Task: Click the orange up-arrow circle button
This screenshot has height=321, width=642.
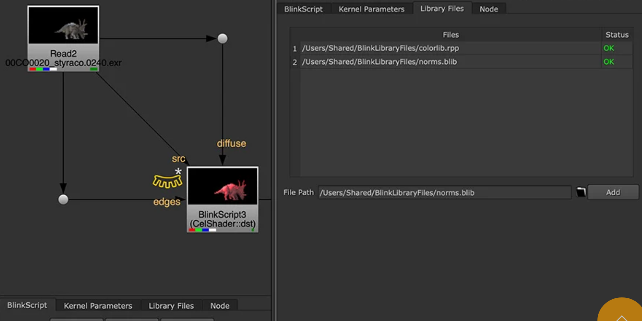Action: click(621, 311)
